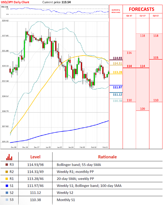Click the Q3 17 forecast median 115
Screen dimensions: 164x205
point(156,58)
